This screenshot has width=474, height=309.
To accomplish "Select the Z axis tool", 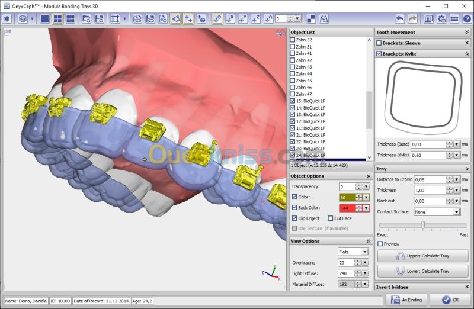I will 256,19.
